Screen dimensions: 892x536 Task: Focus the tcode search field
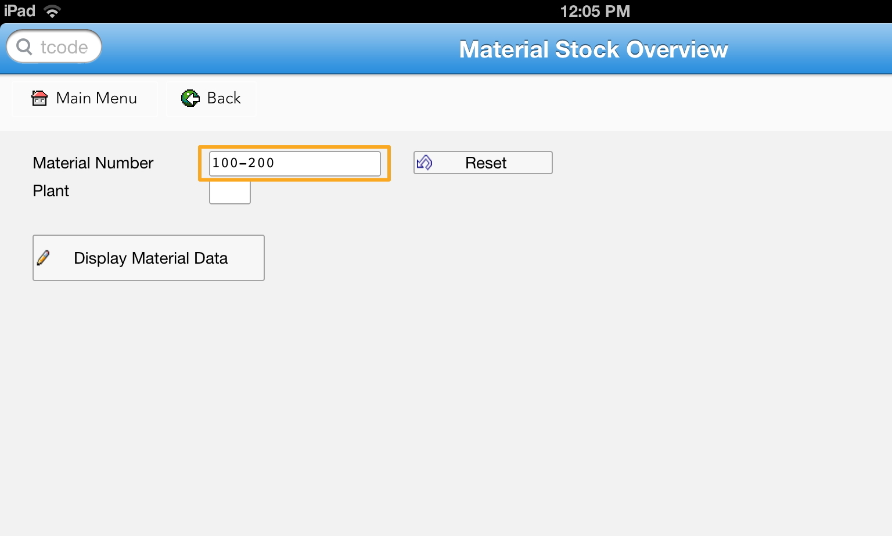click(x=54, y=46)
